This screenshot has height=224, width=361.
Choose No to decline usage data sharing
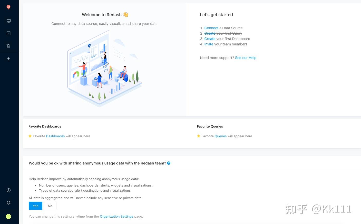(x=50, y=206)
